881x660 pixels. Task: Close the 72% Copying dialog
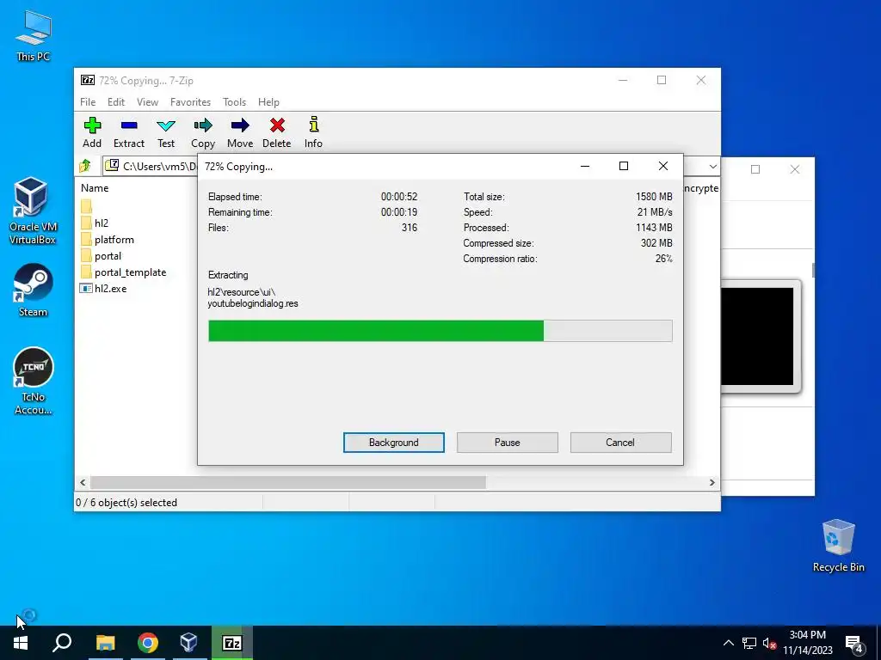pyautogui.click(x=663, y=166)
